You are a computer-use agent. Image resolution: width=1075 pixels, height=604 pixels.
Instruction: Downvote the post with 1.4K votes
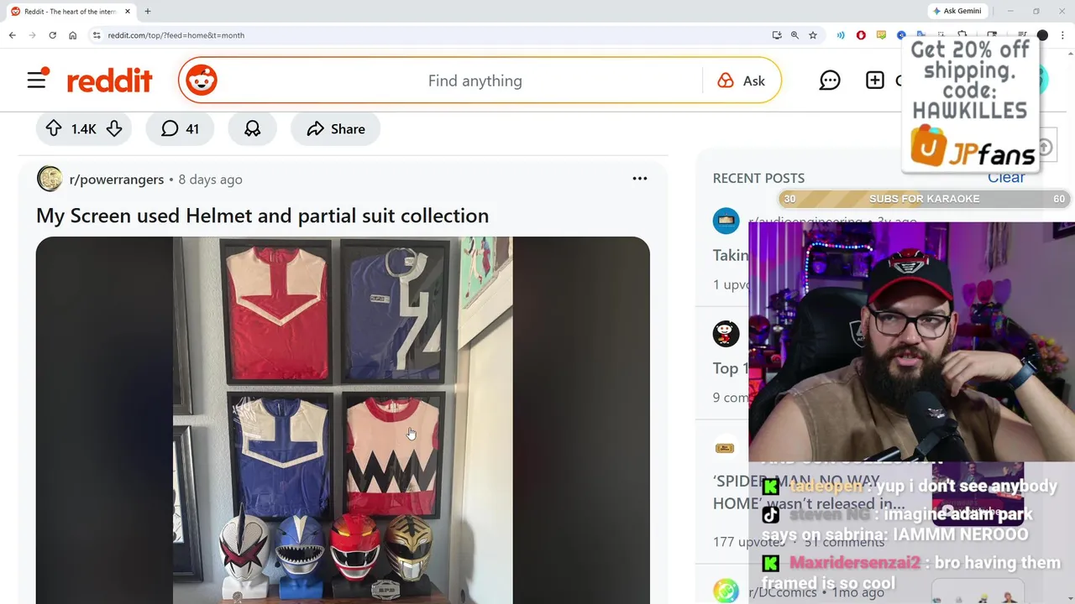coord(114,128)
